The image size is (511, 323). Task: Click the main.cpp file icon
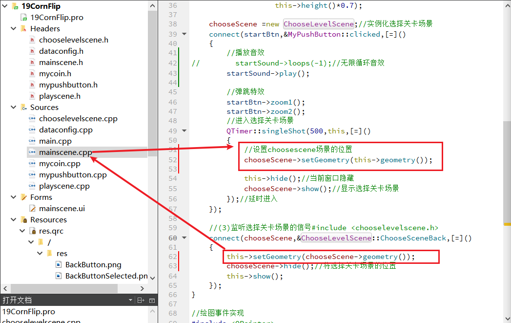tap(32, 141)
